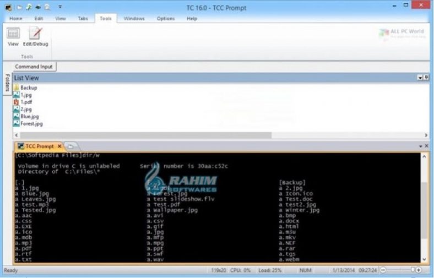Click '[Backup]' entry in console output
This screenshot has width=434, height=278.
tap(292, 183)
